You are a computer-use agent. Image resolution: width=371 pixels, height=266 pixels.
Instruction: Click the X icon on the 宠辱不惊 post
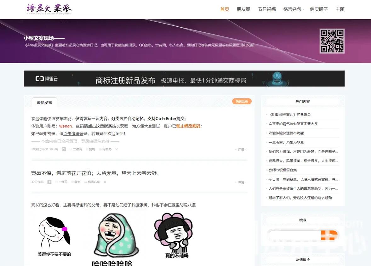pos(105,182)
